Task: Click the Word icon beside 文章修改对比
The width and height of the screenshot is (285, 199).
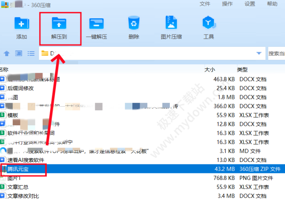Action: (2, 196)
